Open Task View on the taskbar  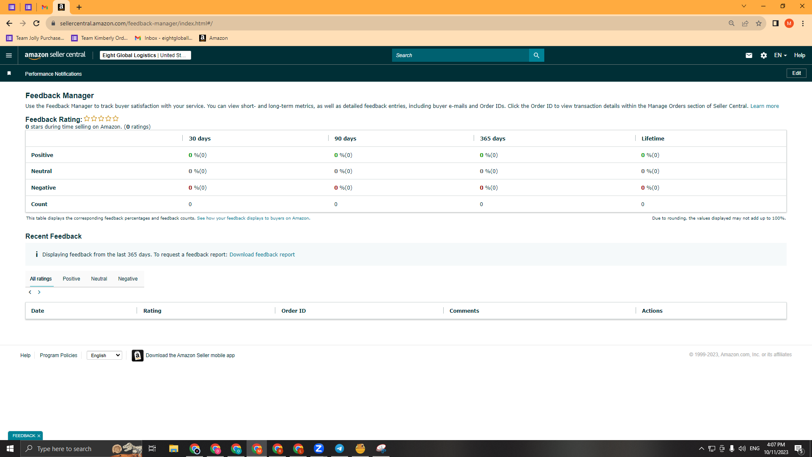tap(152, 449)
